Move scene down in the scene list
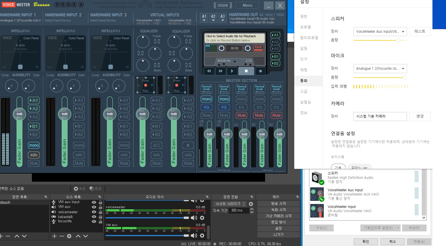Viewport: 446px width, 246px height. click(24, 236)
